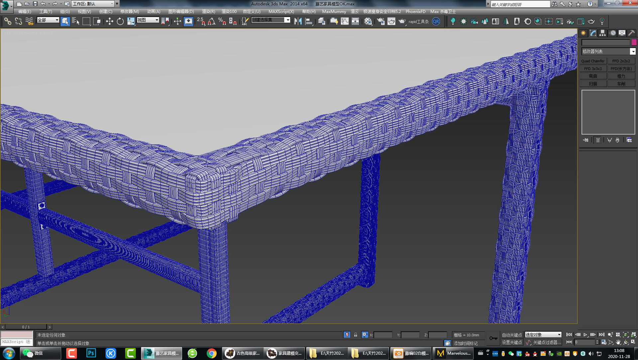638x360 pixels.
Task: Select the Pan view hand icon
Action: coord(618,342)
